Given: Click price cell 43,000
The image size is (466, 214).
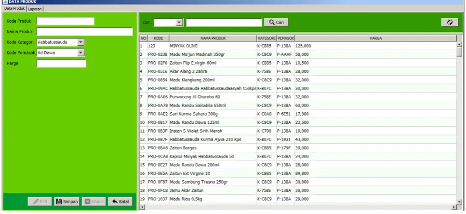Looking at the screenshot, I should [x=376, y=139].
